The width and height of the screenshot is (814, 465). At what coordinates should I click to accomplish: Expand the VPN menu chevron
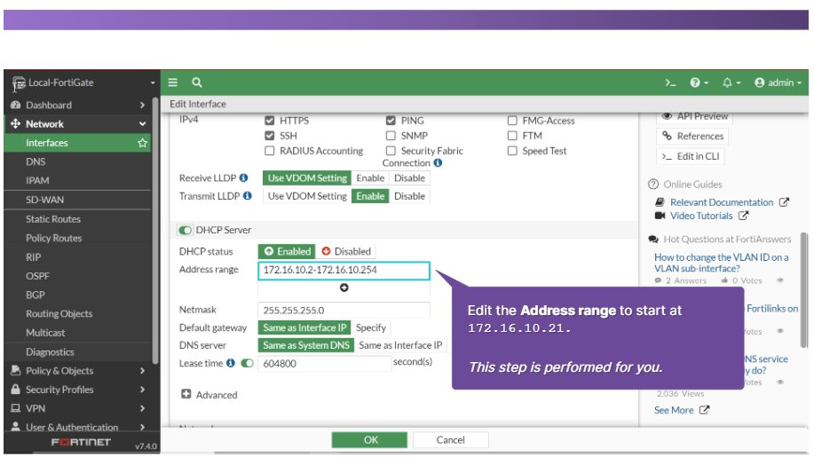[x=142, y=408]
